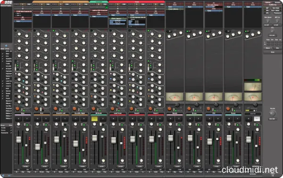
Task: Click the dark drive knob above Reverb bus pan
Action: 177,105
